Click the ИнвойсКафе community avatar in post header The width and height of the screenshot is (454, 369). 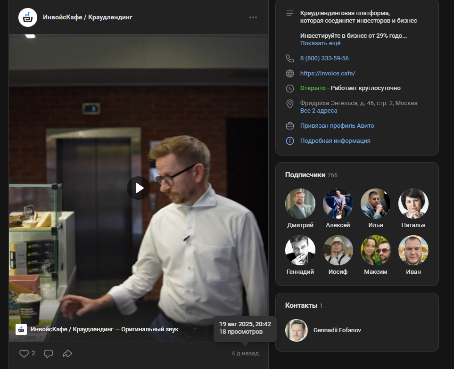pyautogui.click(x=28, y=17)
